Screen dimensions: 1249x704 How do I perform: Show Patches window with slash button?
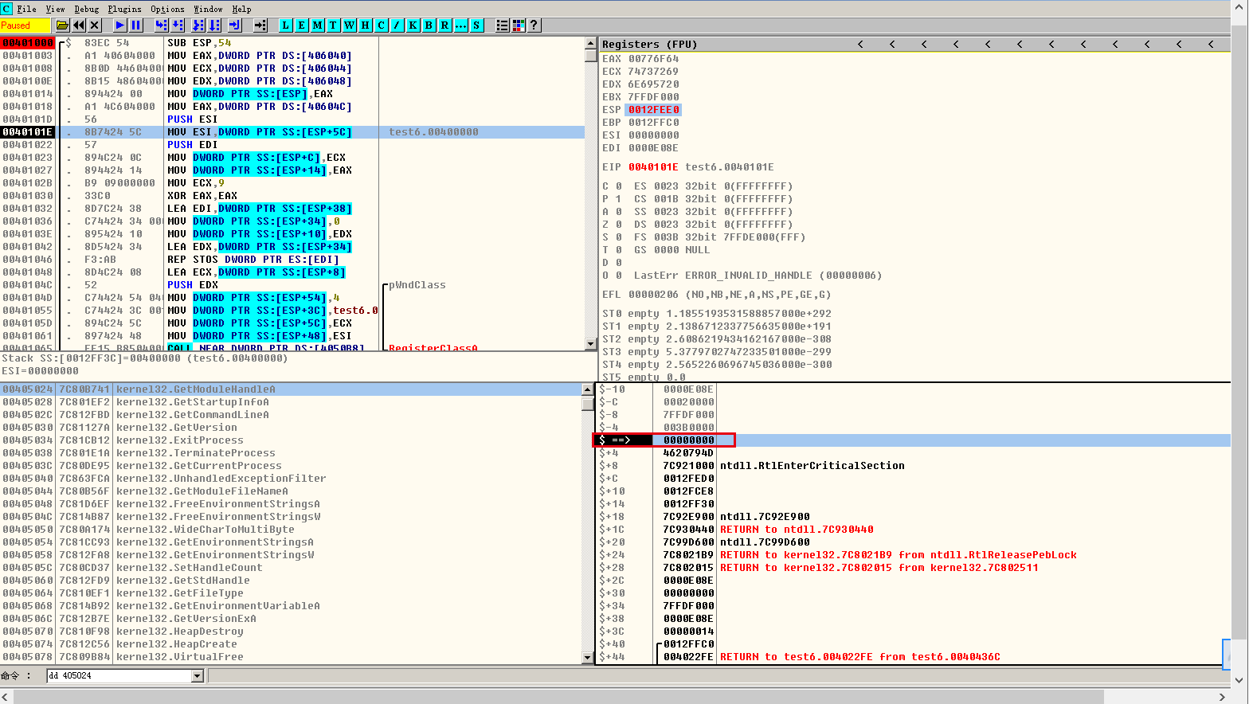397,25
